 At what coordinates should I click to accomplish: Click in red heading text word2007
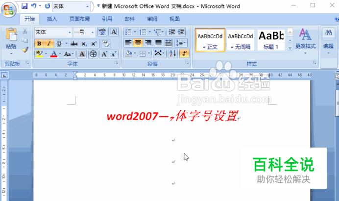[133, 116]
